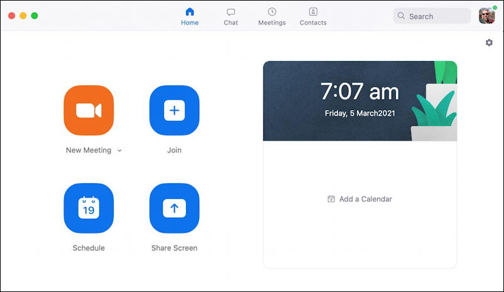Screen dimensions: 504x292
Task: Click the Schedule label text
Action: coord(89,248)
